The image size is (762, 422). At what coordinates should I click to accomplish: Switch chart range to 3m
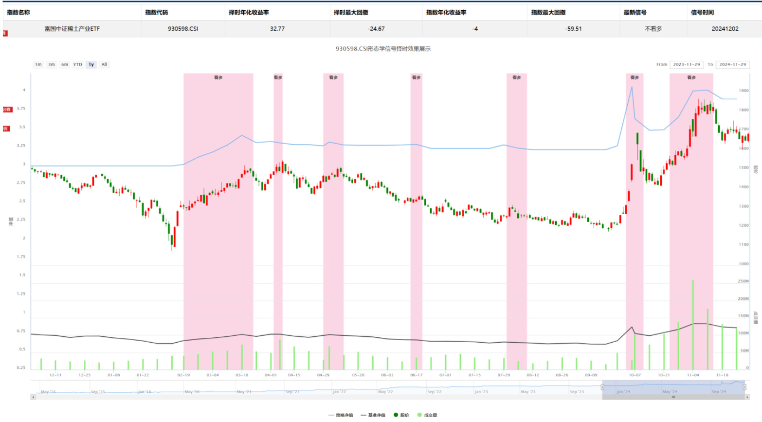click(51, 64)
